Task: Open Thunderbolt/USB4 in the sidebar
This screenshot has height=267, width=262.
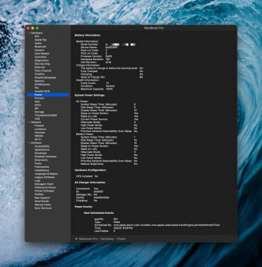Action: [45, 115]
